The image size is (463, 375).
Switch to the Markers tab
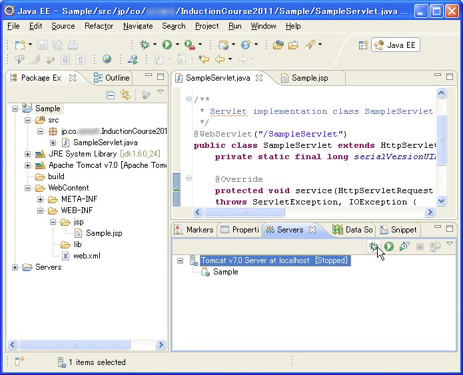point(194,230)
